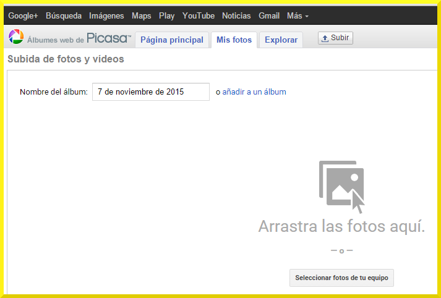Image resolution: width=441 pixels, height=298 pixels.
Task: Click the colorful Picasa logo icon
Action: point(16,38)
